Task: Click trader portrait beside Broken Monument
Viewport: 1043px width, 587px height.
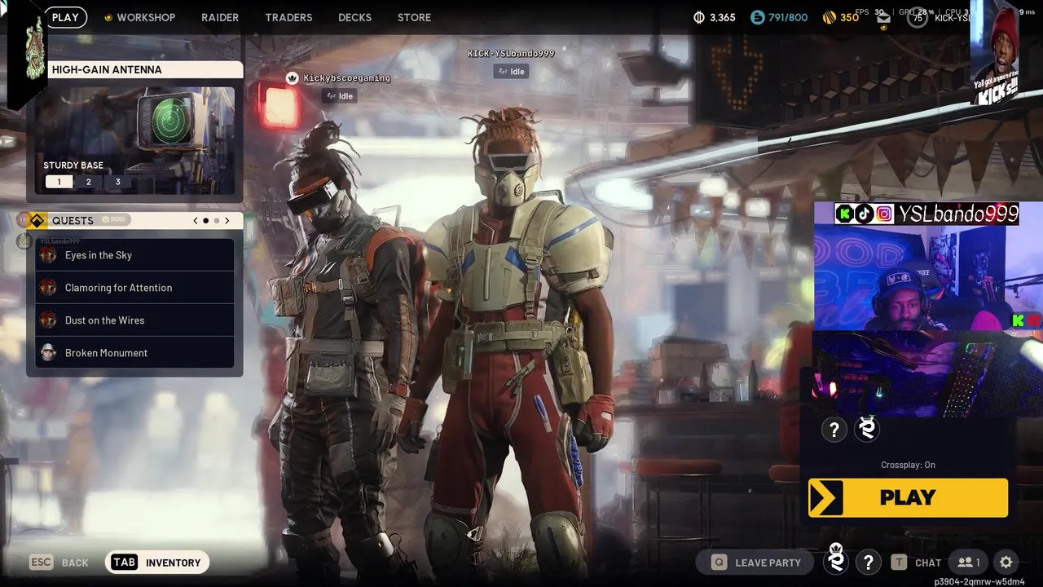Action: pyautogui.click(x=49, y=353)
